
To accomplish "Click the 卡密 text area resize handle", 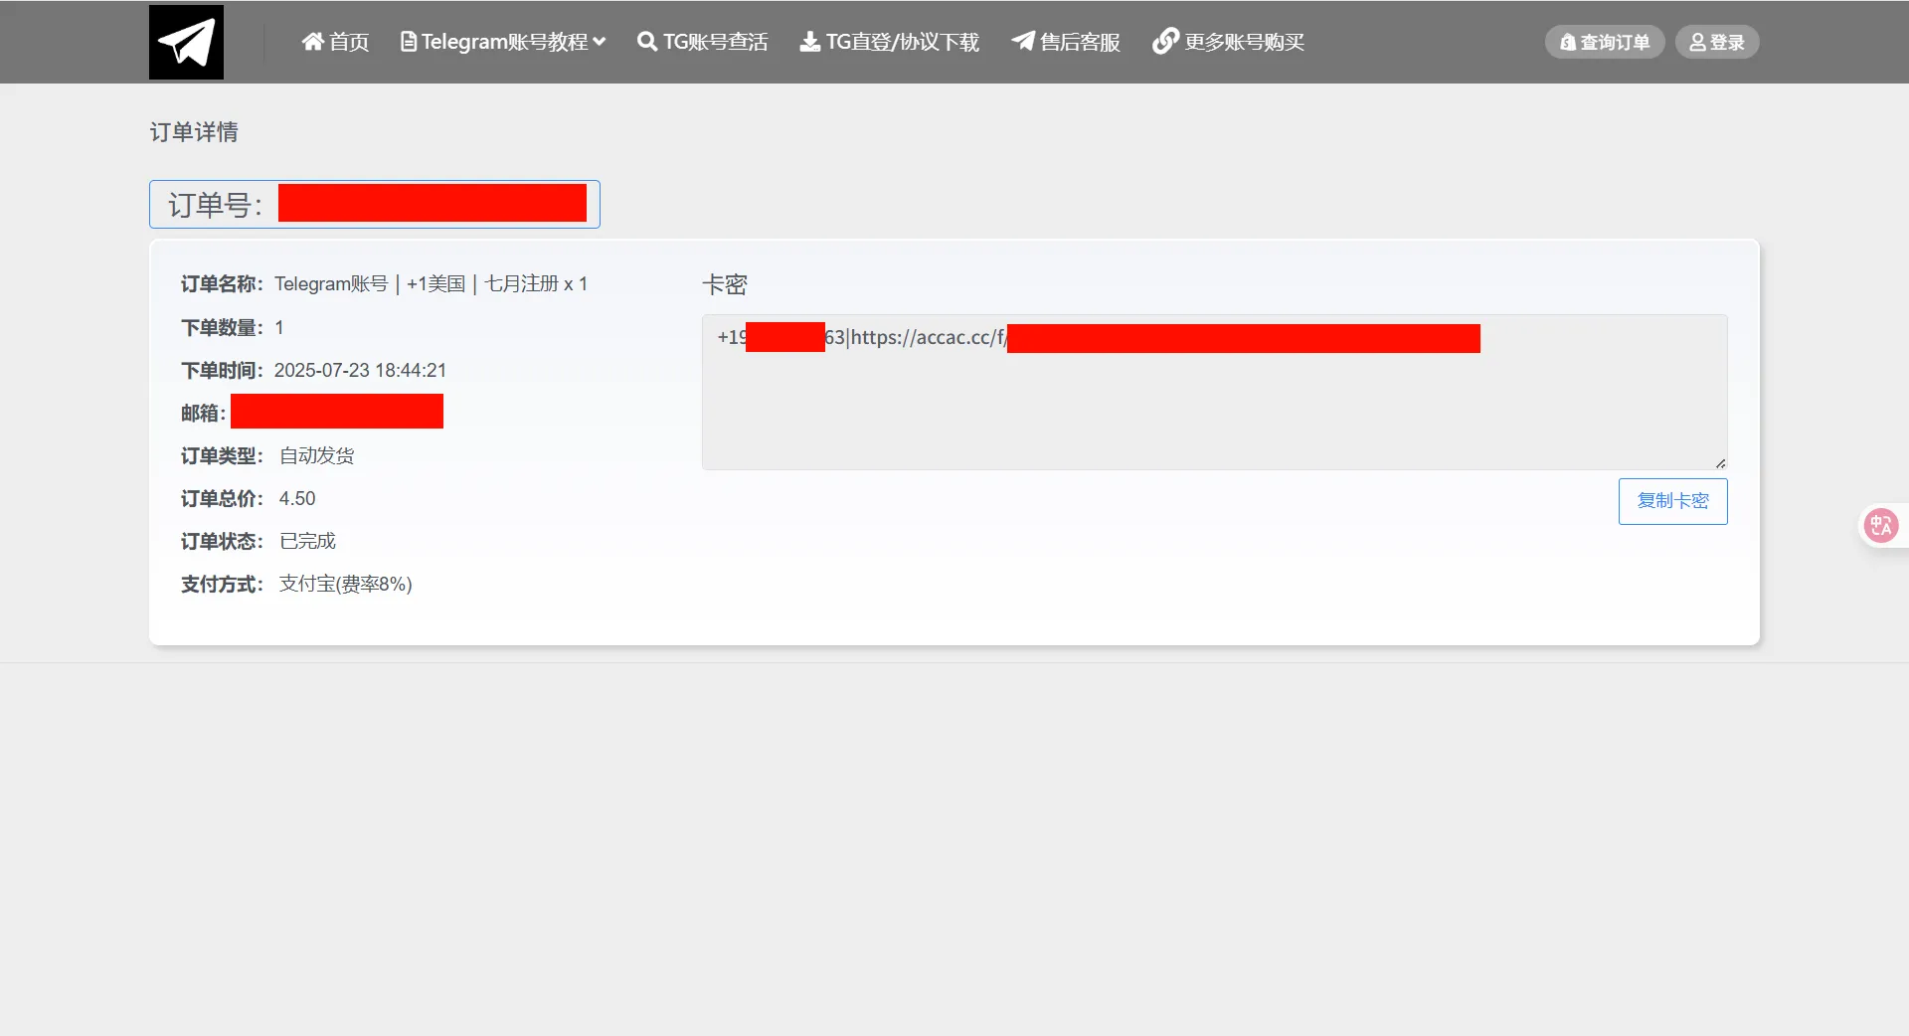I will pos(1720,462).
